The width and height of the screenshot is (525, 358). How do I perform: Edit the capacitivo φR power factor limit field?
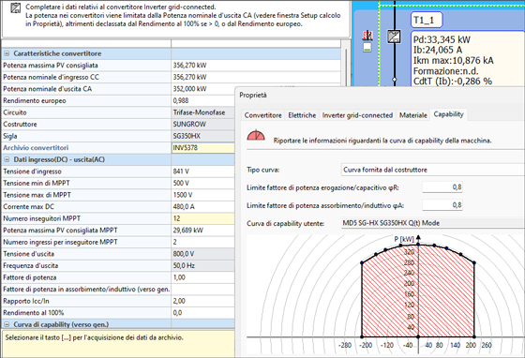[442, 187]
